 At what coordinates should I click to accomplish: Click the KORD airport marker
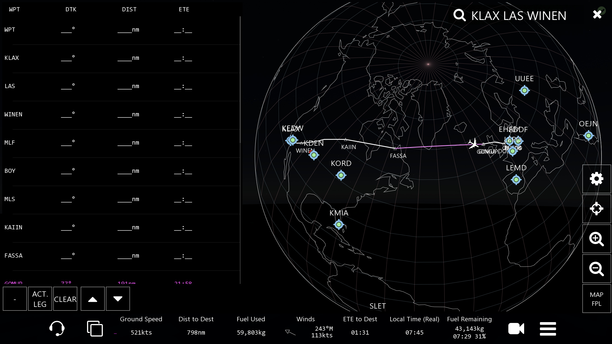click(x=341, y=175)
